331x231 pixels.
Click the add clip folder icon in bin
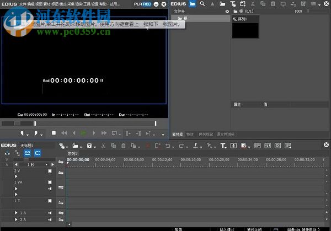click(222, 4)
